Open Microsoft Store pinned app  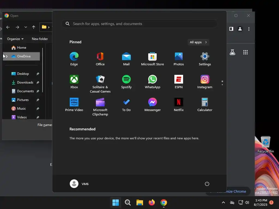click(153, 59)
